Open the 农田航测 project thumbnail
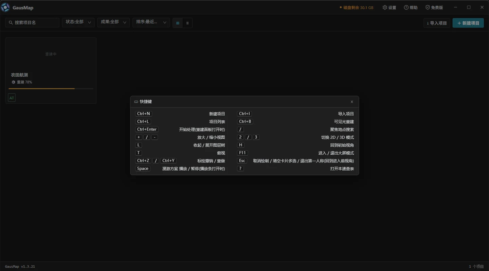This screenshot has width=489, height=271. tap(51, 54)
